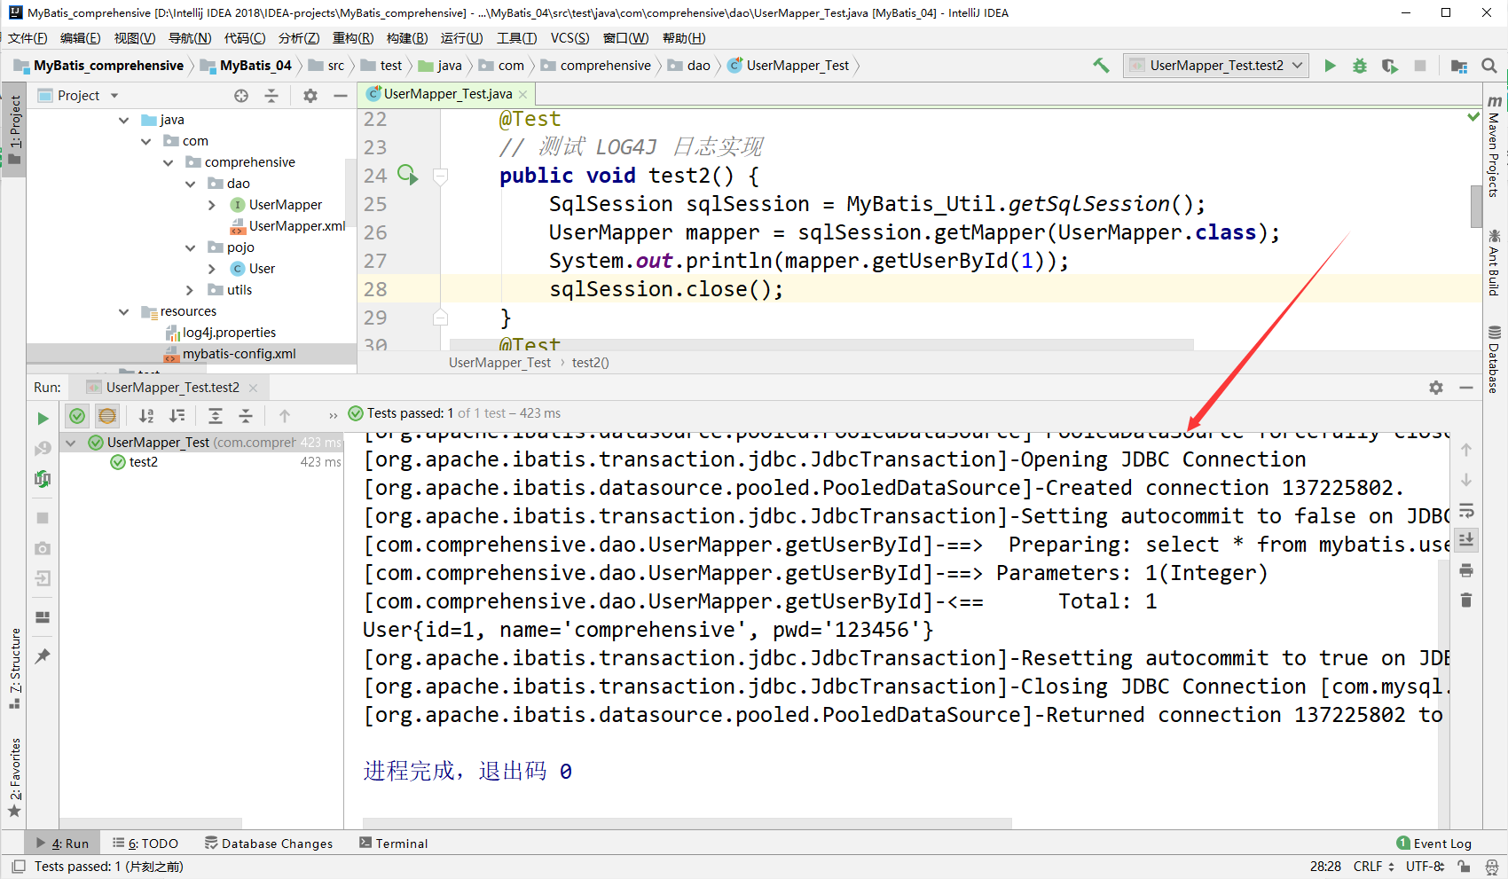Click the locate file in Project icon
Image resolution: width=1508 pixels, height=879 pixels.
pos(241,96)
